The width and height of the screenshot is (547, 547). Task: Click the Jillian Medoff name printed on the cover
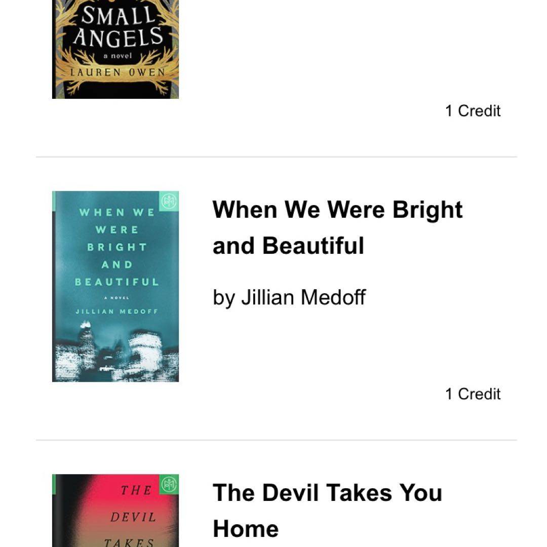point(117,311)
